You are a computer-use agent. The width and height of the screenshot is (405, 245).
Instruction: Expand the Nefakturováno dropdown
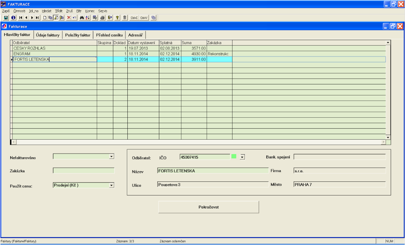point(111,156)
